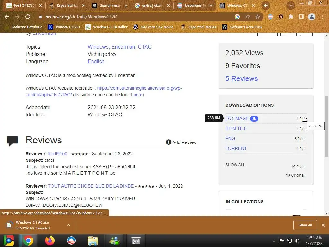Open Chrome three-dot menu
329x247 pixels.
(322, 17)
